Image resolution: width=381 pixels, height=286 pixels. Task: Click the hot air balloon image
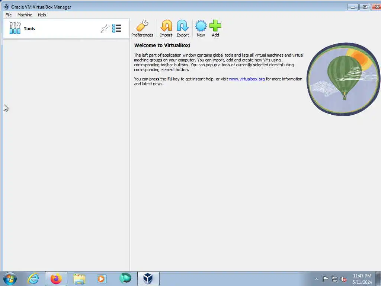(x=343, y=79)
